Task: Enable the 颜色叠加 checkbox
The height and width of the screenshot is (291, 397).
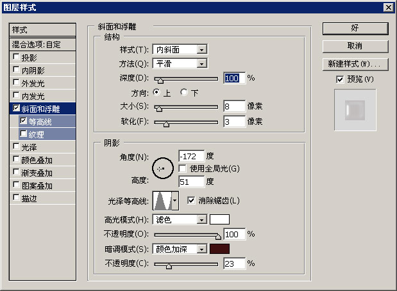Action: tap(16, 159)
